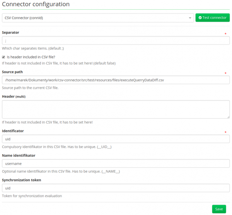Click the Header textarea resize handle
This screenshot has width=232, height=215.
228,117
